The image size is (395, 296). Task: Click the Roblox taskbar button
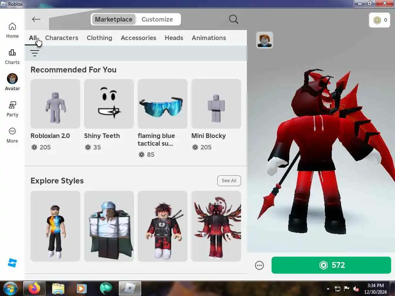coord(130,288)
